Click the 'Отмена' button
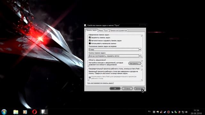The width and height of the screenshot is (205, 115). [127, 88]
